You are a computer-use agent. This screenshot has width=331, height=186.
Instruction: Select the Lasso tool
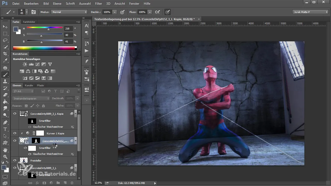click(5, 40)
